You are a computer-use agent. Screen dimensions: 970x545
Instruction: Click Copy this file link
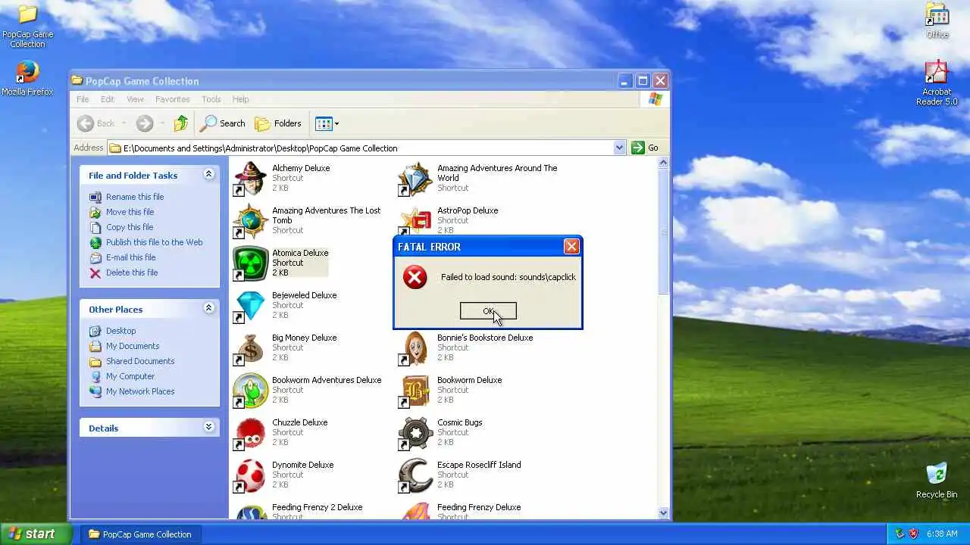point(130,227)
